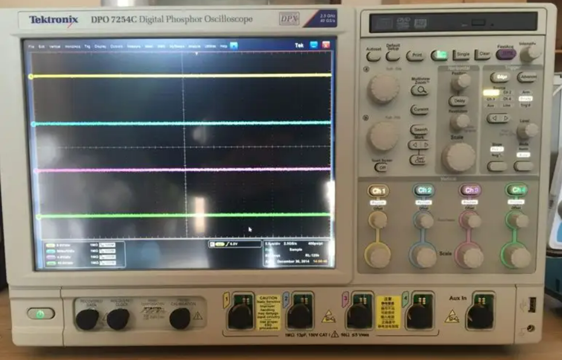Click the Ch 2 vertical position knob
This screenshot has height=360, width=562.
[x=424, y=220]
